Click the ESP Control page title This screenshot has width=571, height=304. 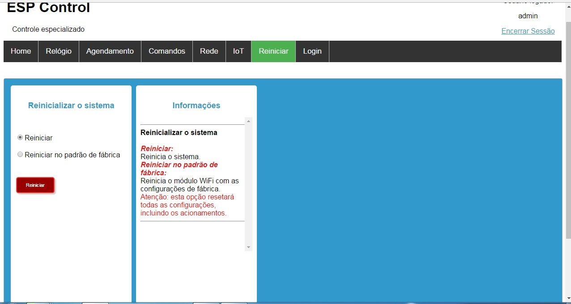pyautogui.click(x=48, y=8)
